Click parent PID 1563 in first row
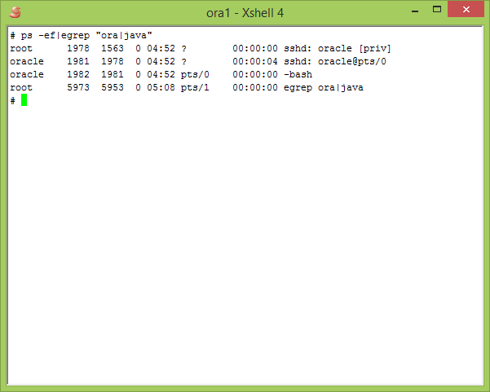Screen dimensions: 490x392 pos(113,49)
